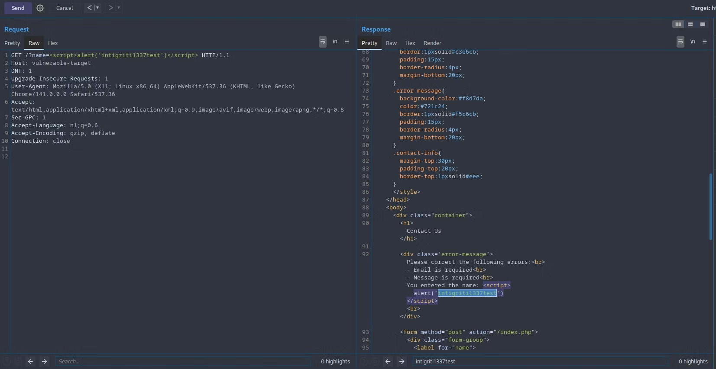The image size is (716, 369).
Task: Click the 'Connection: close' header line
Action: 41,141
